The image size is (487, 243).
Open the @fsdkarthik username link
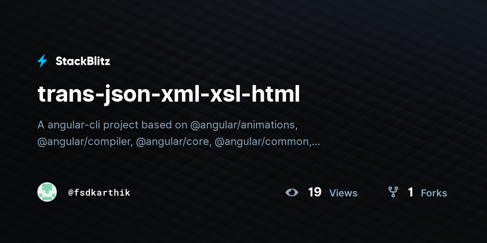pyautogui.click(x=99, y=192)
